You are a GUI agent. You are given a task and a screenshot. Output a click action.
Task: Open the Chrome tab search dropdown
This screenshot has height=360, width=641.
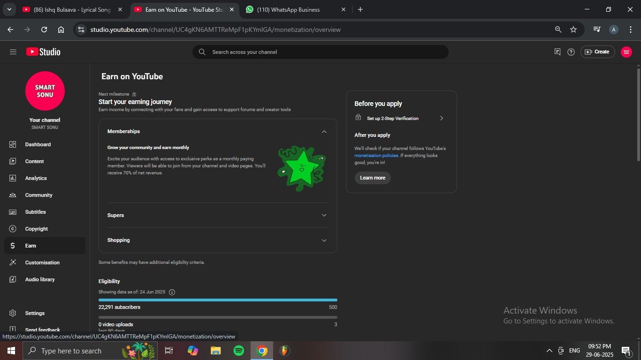coord(9,9)
